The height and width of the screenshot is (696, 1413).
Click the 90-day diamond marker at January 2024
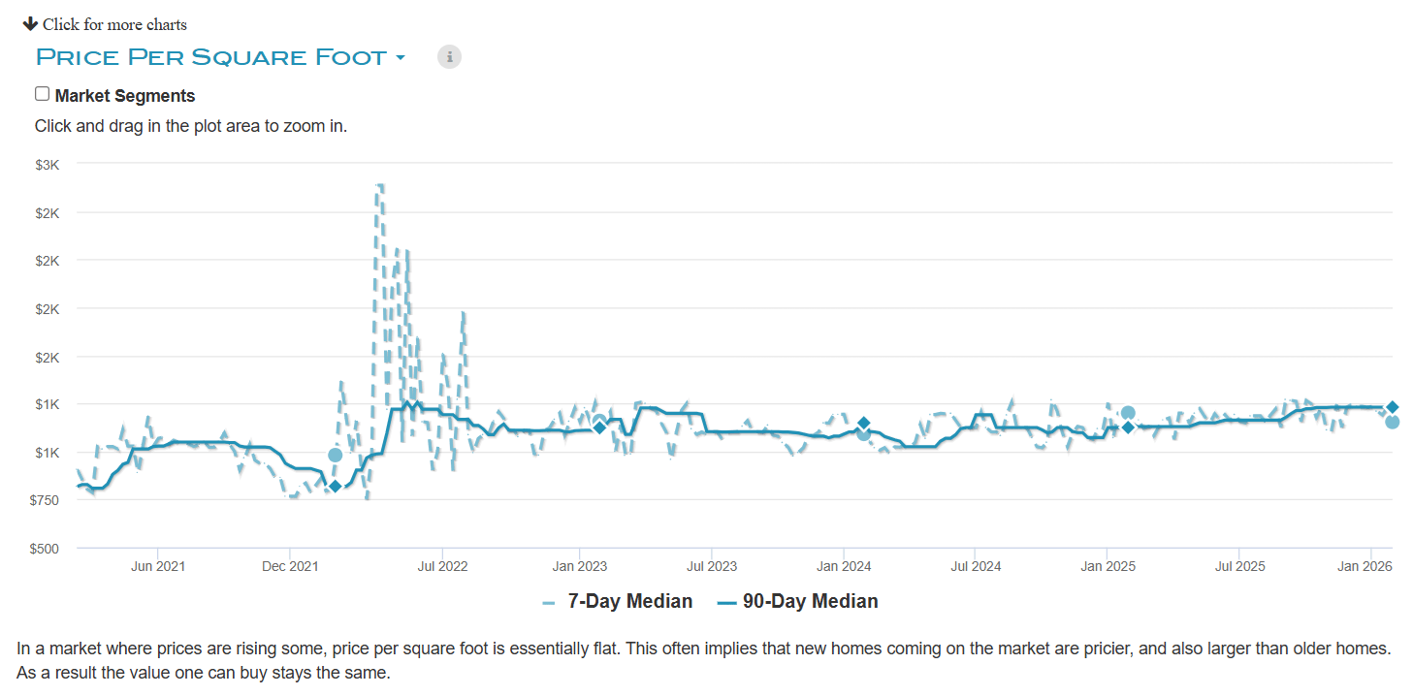863,423
